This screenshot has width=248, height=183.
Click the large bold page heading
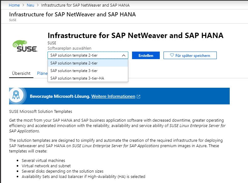(x=136, y=36)
